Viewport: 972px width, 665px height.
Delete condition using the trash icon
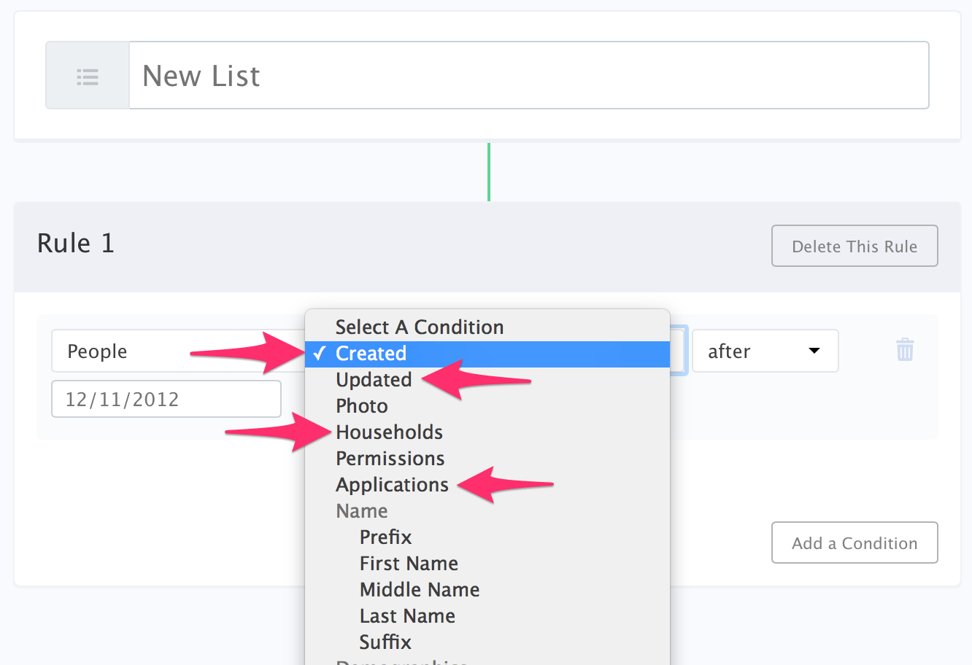pyautogui.click(x=904, y=350)
